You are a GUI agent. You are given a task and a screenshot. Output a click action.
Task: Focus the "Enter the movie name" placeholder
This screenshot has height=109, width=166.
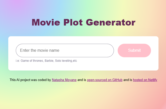pyautogui.click(x=40, y=50)
